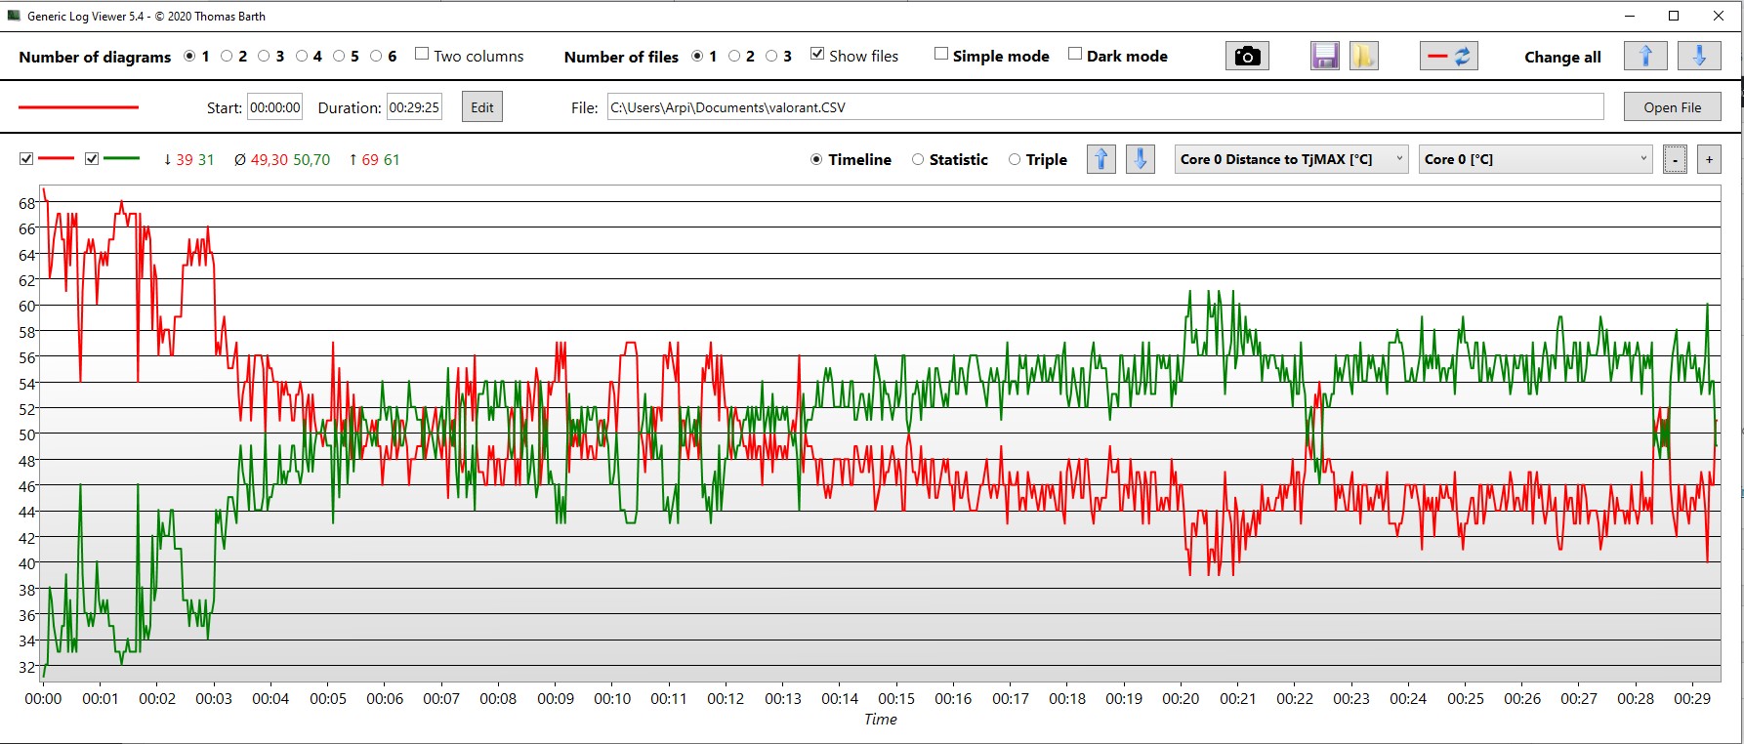
Task: Click the down arrow beside Triple option
Action: pyautogui.click(x=1140, y=159)
